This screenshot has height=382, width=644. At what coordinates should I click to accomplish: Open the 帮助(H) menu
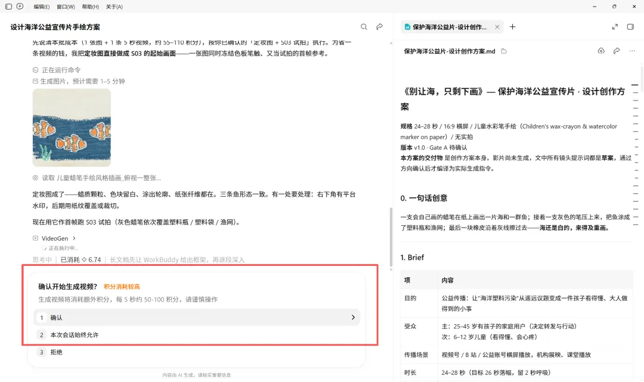pos(91,7)
